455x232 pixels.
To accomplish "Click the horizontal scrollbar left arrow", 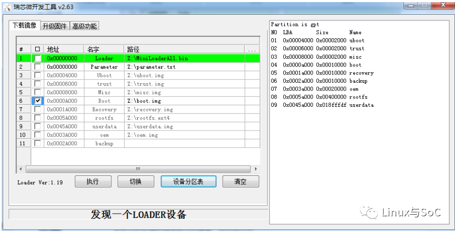I will (x=20, y=169).
